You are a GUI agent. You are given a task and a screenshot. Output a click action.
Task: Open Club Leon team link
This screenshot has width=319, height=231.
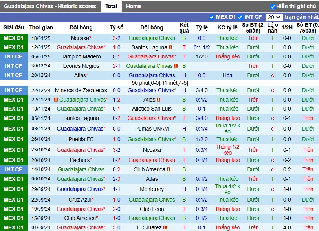152,209
